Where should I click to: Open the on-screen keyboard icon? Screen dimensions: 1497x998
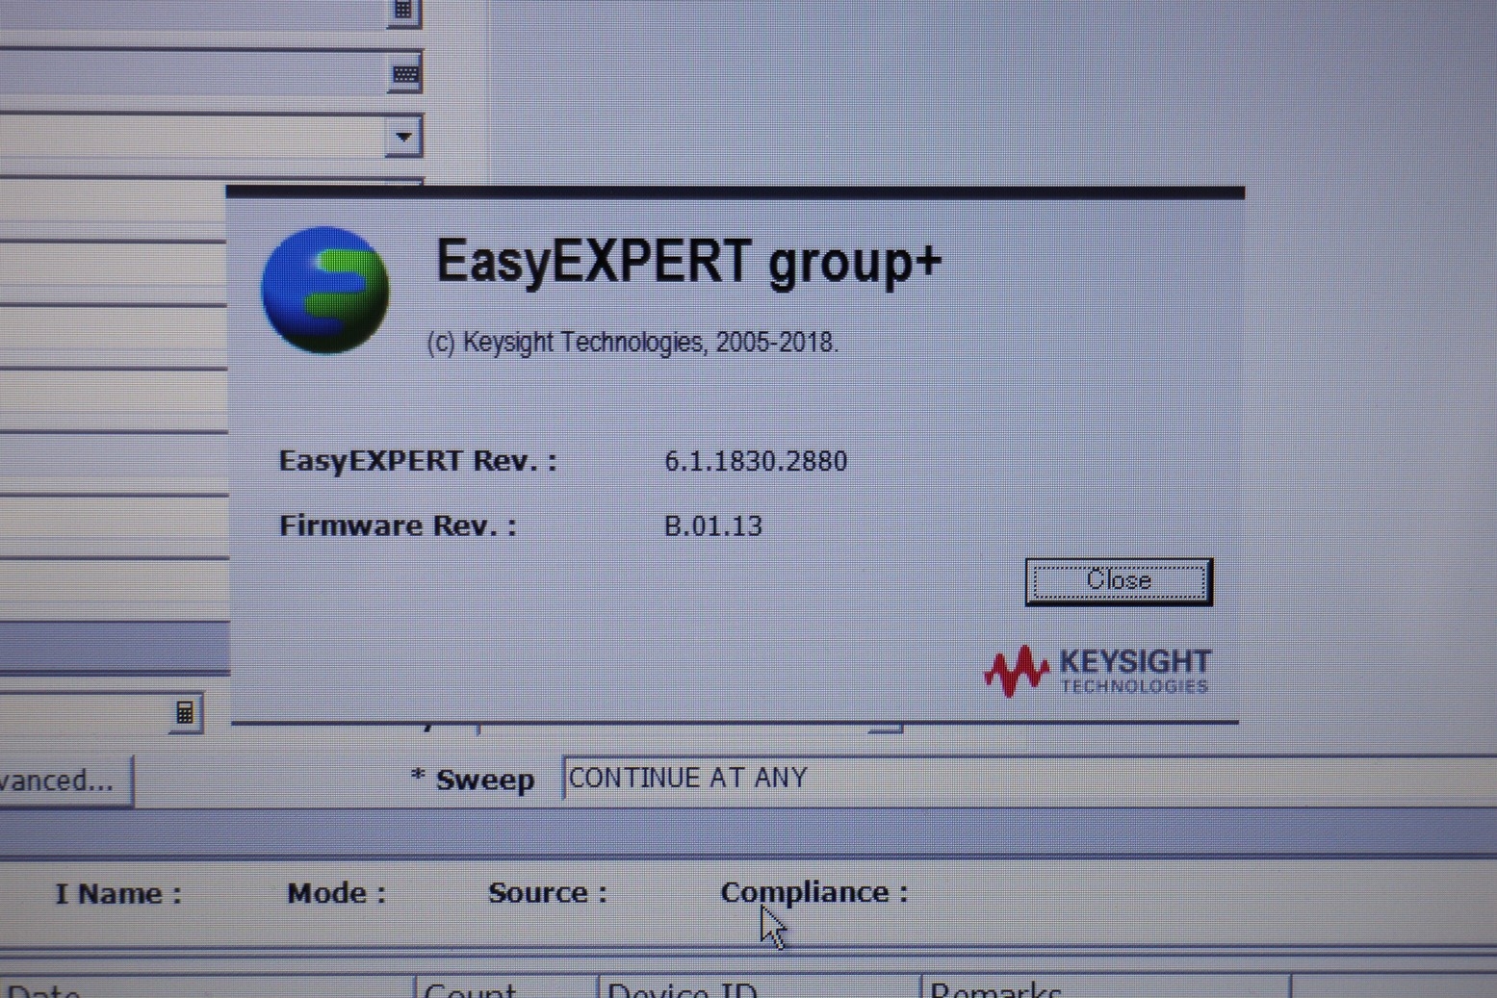(405, 74)
